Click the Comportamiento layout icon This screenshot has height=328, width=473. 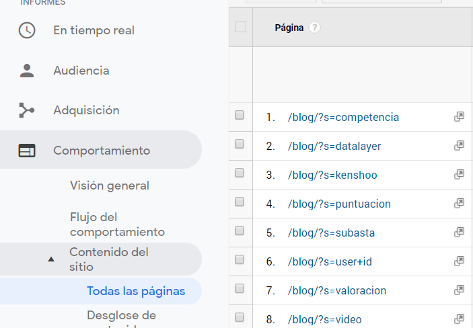click(x=27, y=151)
